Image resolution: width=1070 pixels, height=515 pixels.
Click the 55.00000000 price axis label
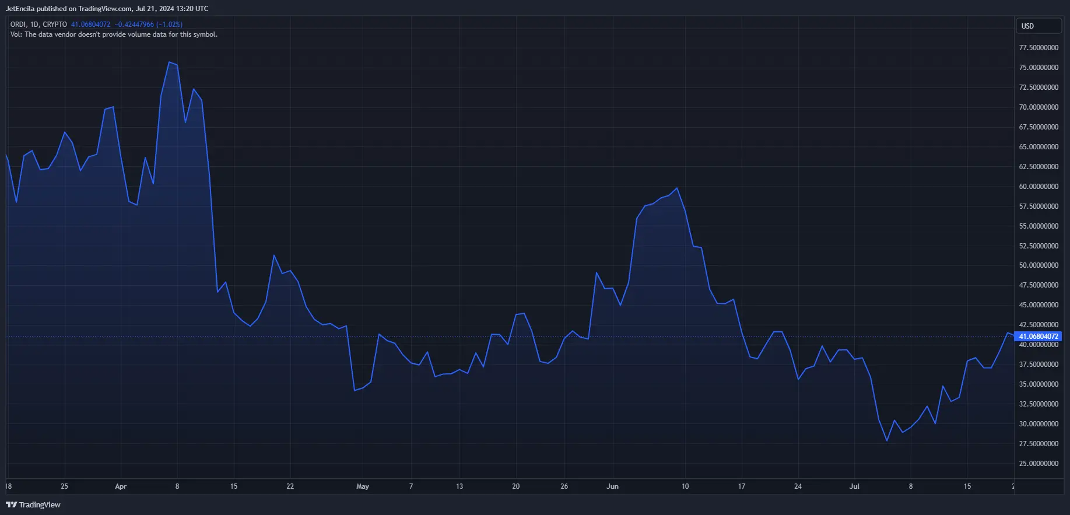tap(1039, 226)
